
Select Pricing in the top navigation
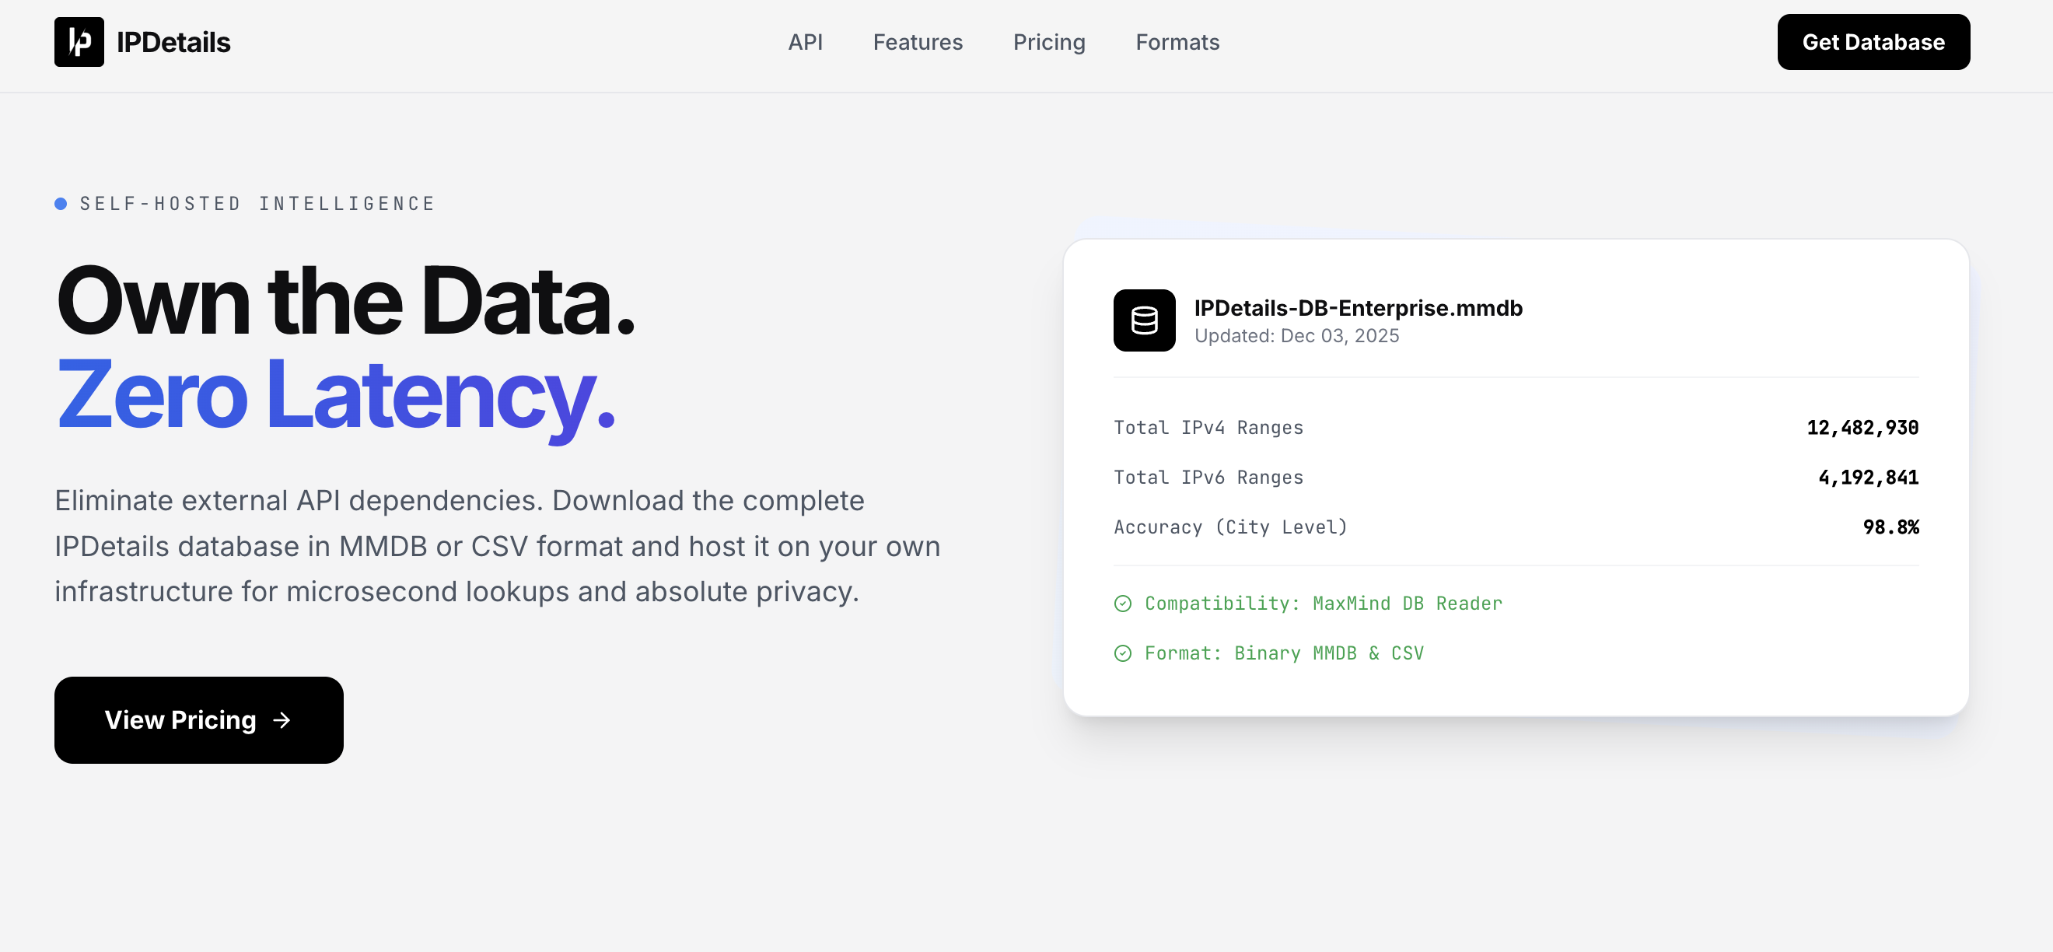[x=1049, y=42]
